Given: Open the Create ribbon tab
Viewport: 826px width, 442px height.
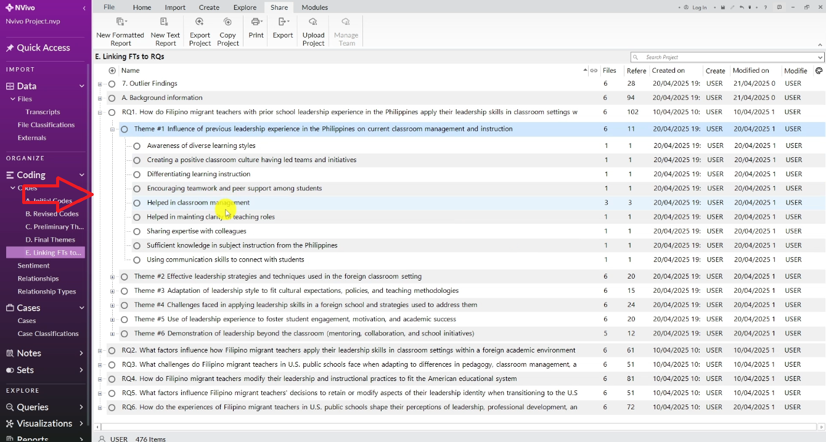Looking at the screenshot, I should (x=209, y=7).
